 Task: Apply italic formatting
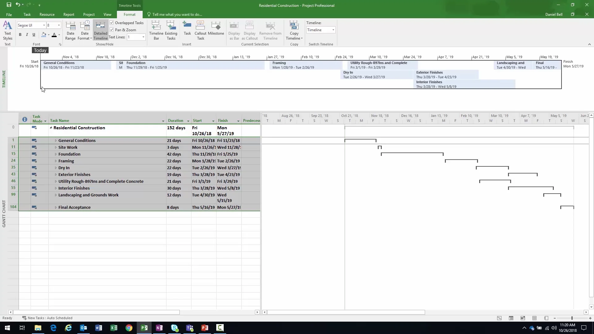coord(27,35)
